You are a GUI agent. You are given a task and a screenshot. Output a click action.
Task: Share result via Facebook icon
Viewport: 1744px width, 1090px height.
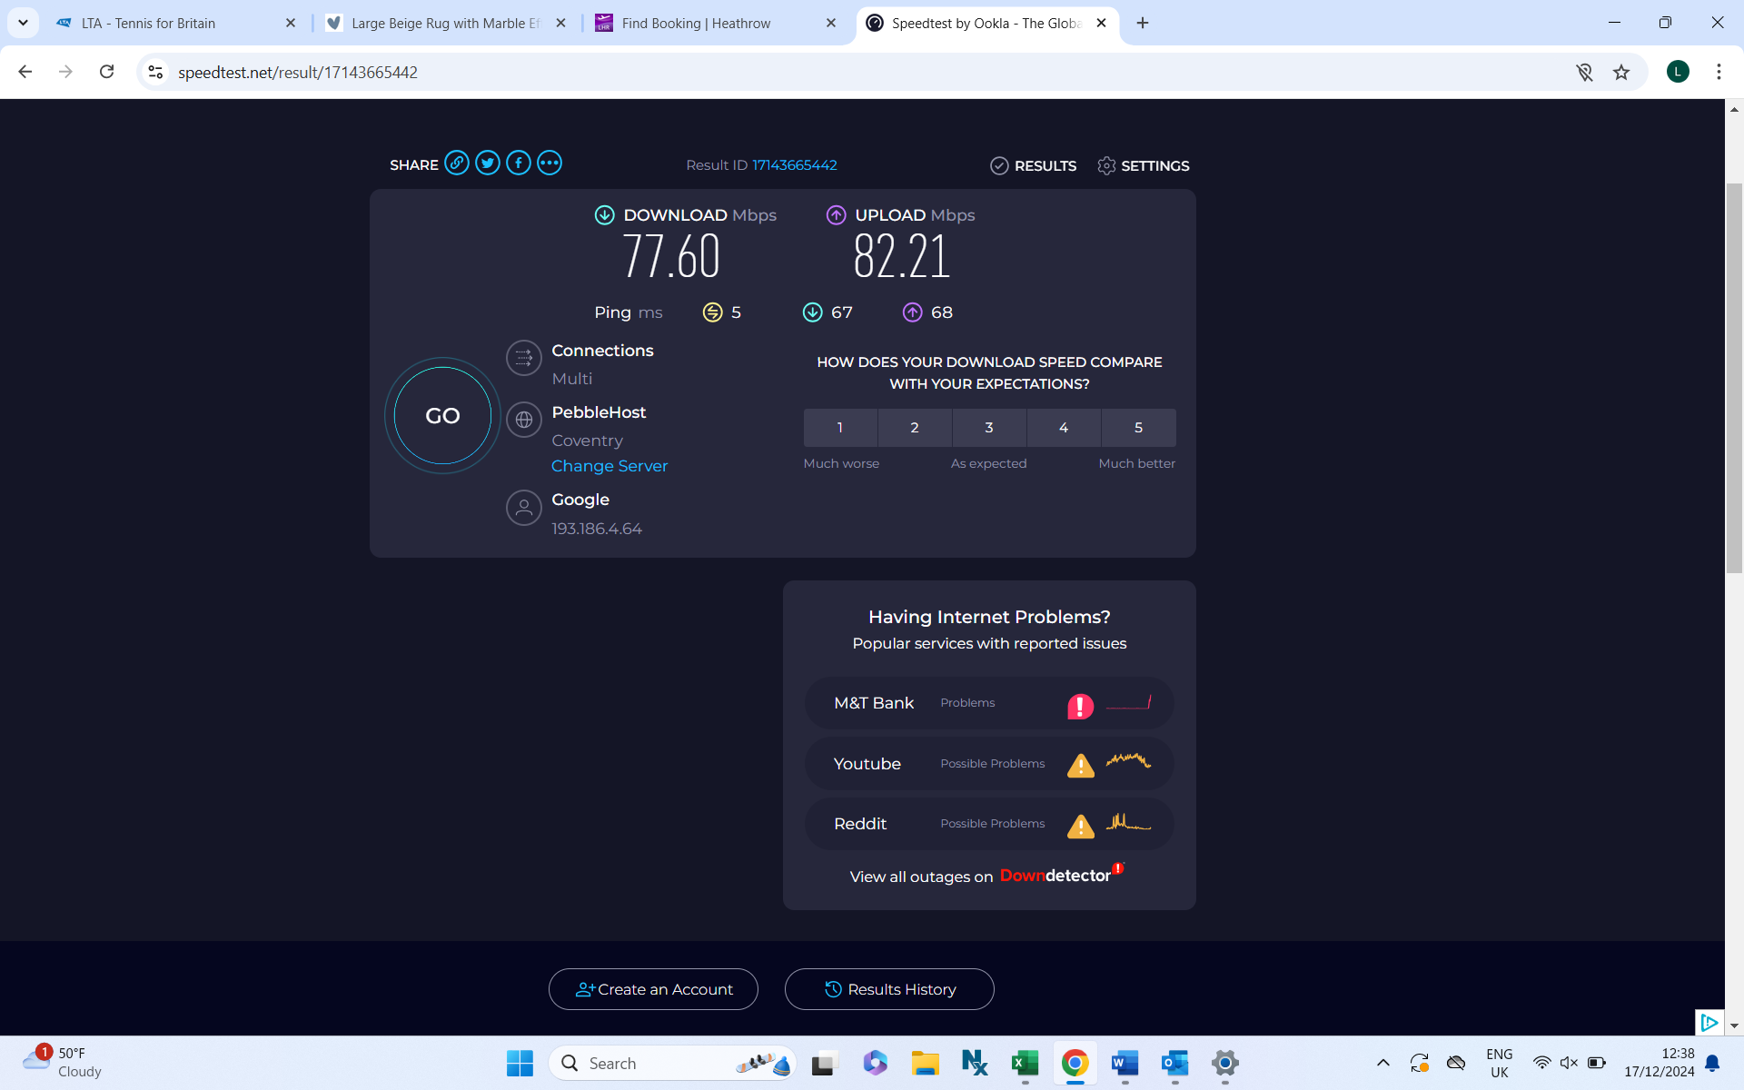point(519,163)
